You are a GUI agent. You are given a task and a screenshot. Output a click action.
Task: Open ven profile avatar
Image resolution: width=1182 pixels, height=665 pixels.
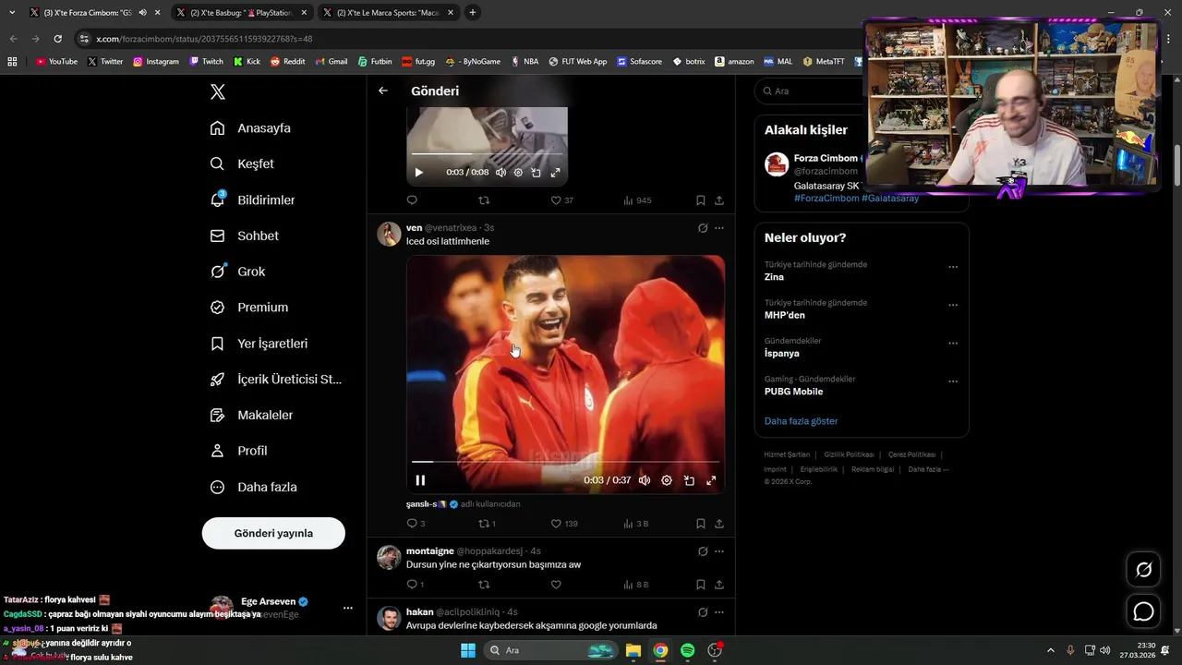pyautogui.click(x=389, y=234)
